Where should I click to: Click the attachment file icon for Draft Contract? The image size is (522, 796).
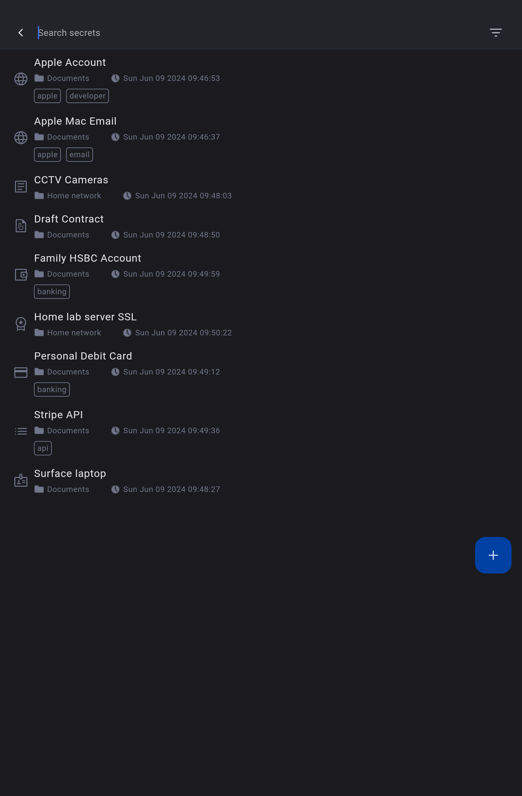coord(21,226)
